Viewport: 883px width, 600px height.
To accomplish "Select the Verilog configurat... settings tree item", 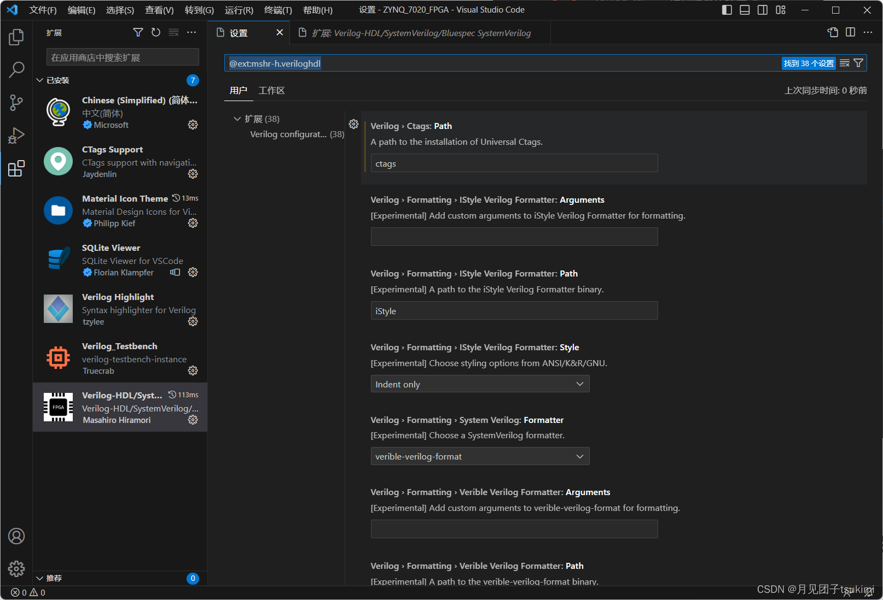I will (295, 134).
